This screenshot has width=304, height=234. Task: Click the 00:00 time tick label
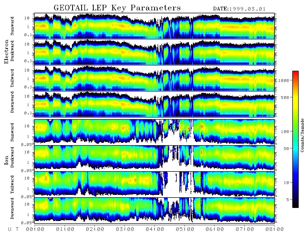(x=35, y=229)
